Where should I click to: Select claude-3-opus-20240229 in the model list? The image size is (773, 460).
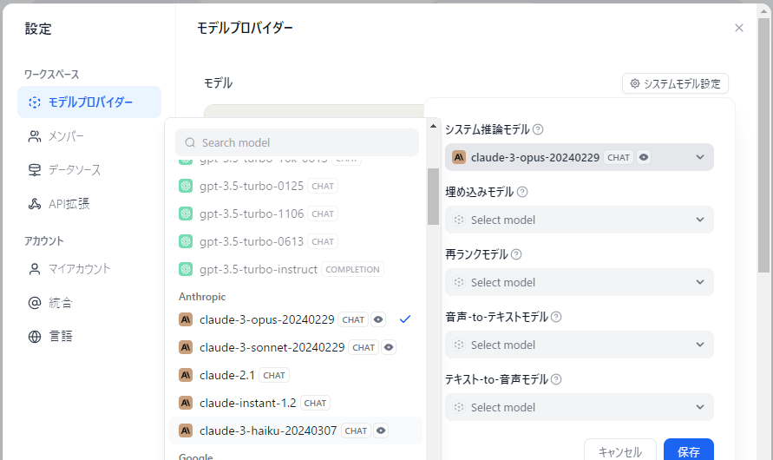pos(295,319)
